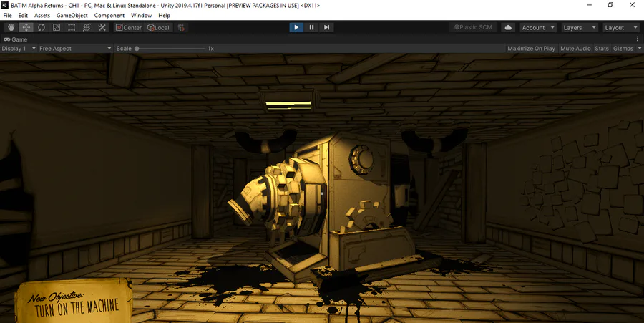
Task: Toggle Mute Audio
Action: coord(575,49)
